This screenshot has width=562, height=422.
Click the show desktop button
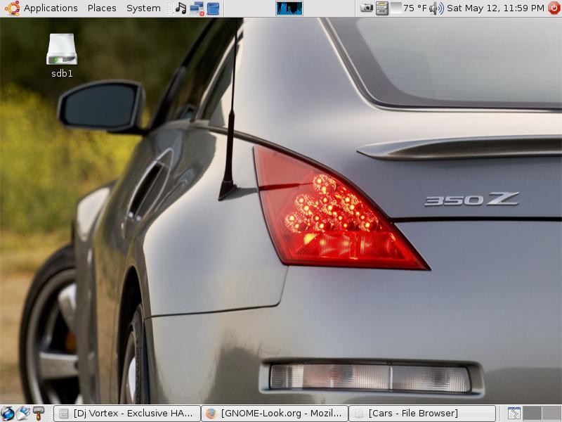tap(514, 414)
